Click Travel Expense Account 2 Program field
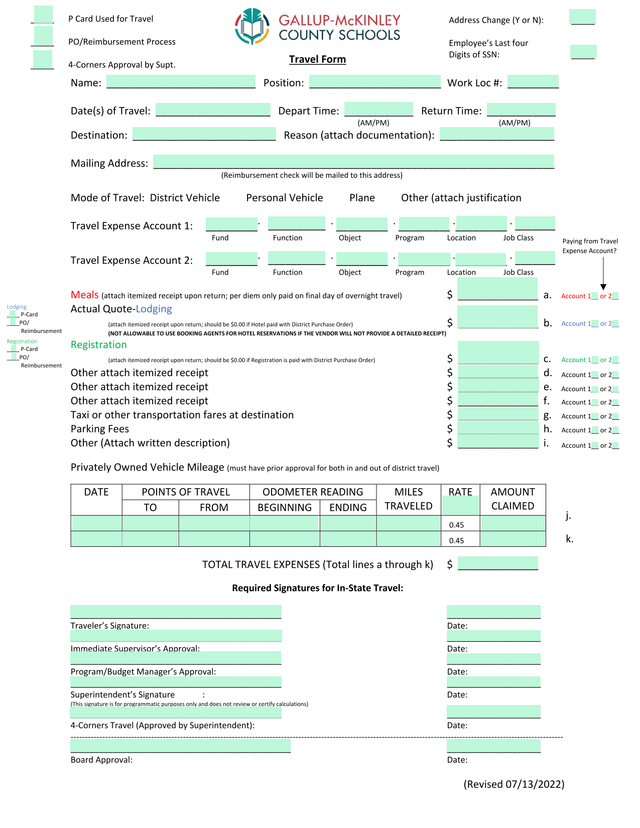This screenshot has height=828, width=640. pyautogui.click(x=424, y=259)
